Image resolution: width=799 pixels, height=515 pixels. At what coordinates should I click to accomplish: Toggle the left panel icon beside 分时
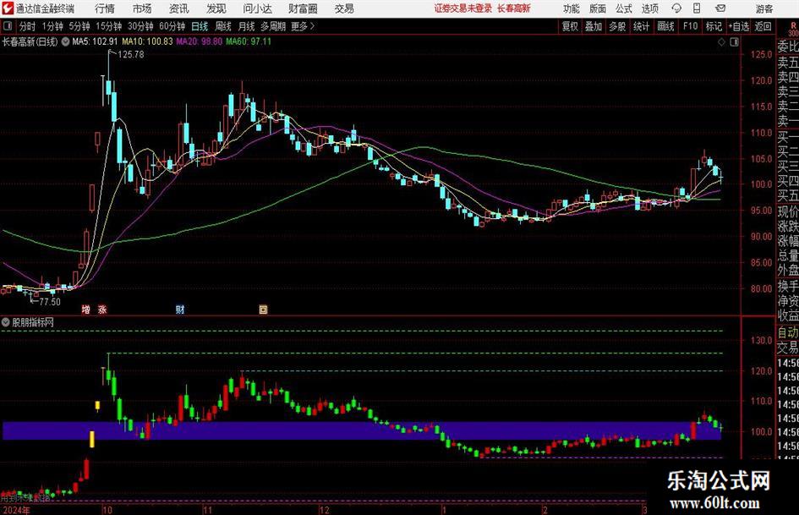[8, 26]
